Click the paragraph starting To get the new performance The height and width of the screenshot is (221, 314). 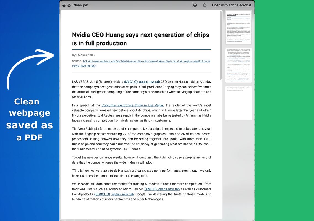(142, 160)
